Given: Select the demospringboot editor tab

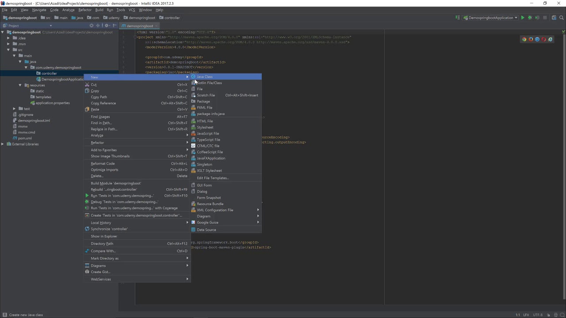Looking at the screenshot, I should [x=139, y=26].
